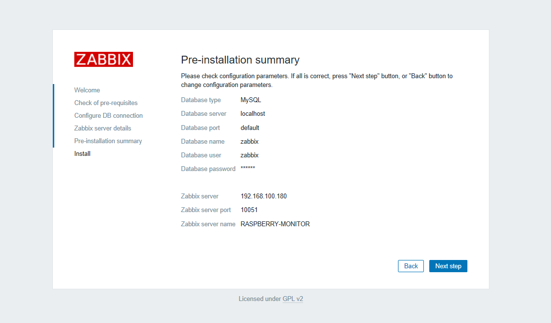
Task: Select Pre-installation summary sidebar step
Action: pyautogui.click(x=108, y=141)
